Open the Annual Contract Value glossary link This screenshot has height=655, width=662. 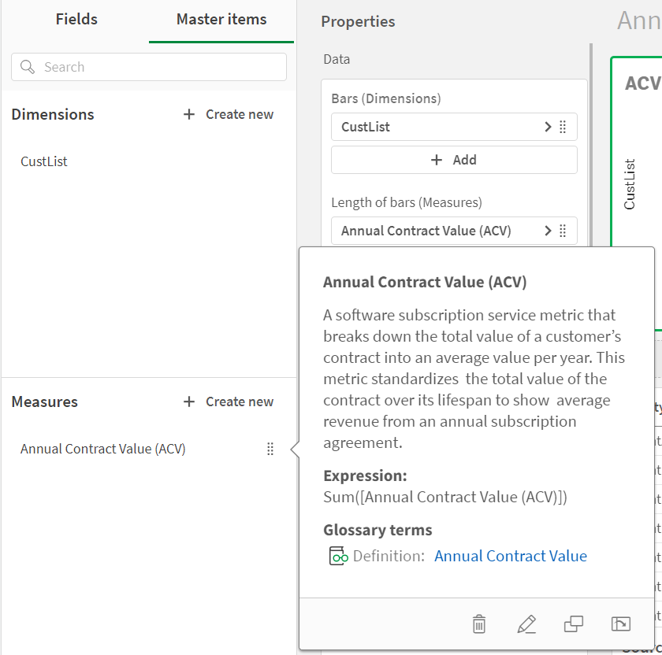click(511, 556)
